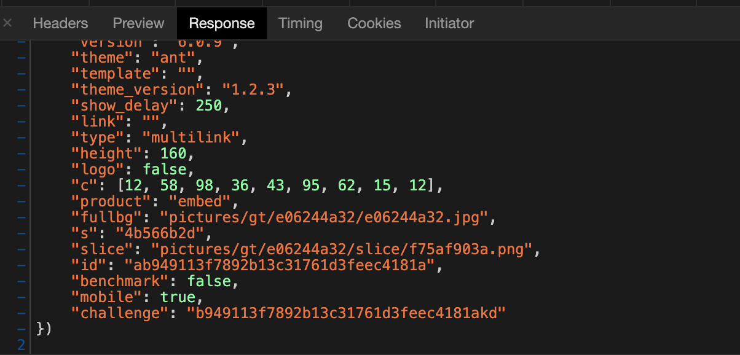The width and height of the screenshot is (740, 355).
Task: Click the challenge hash string value
Action: (x=346, y=313)
